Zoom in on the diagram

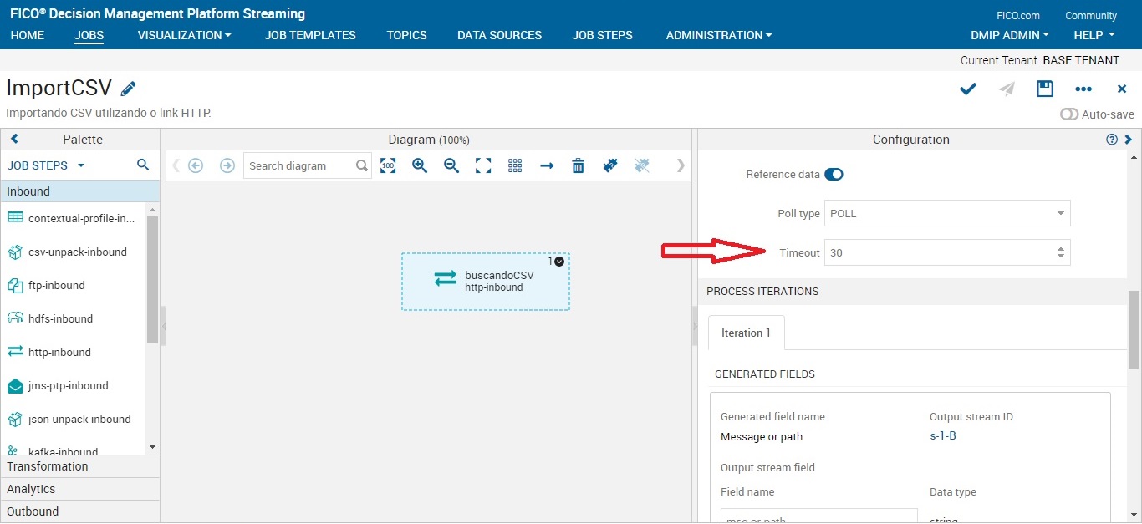(x=419, y=165)
